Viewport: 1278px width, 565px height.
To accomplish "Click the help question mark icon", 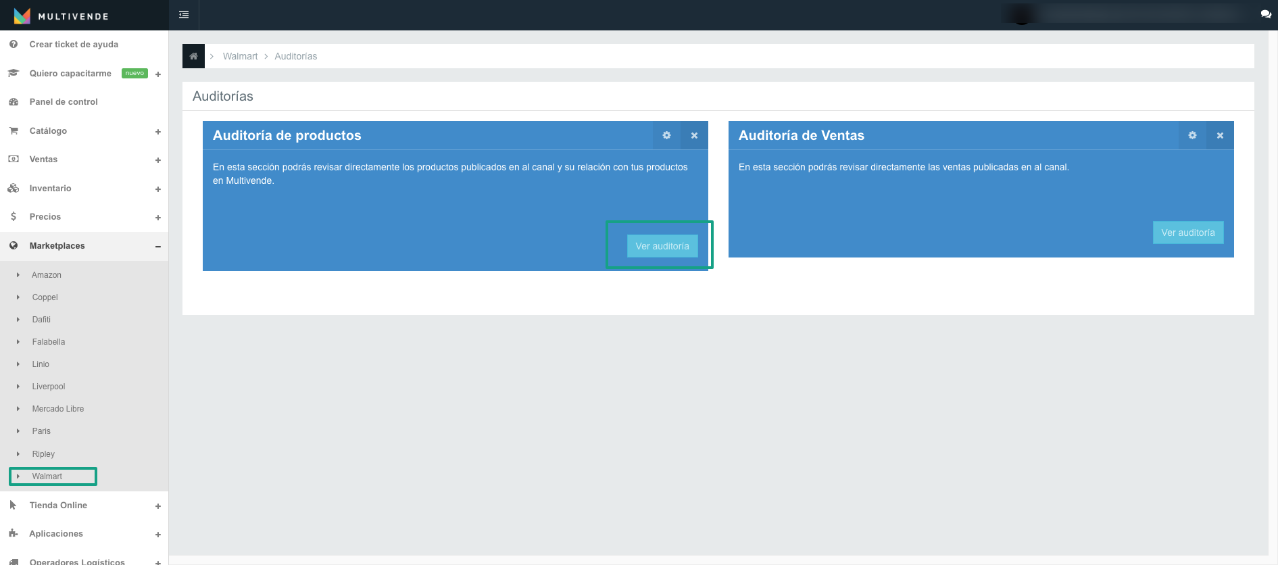I will [x=14, y=44].
